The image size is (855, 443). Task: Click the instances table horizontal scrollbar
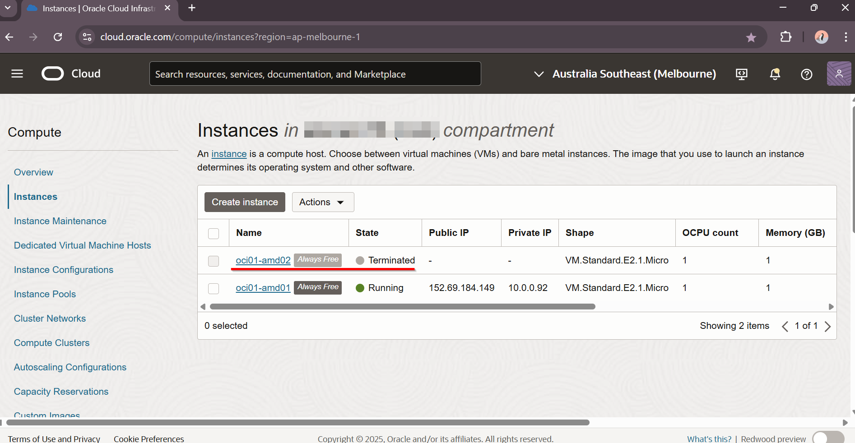point(402,307)
